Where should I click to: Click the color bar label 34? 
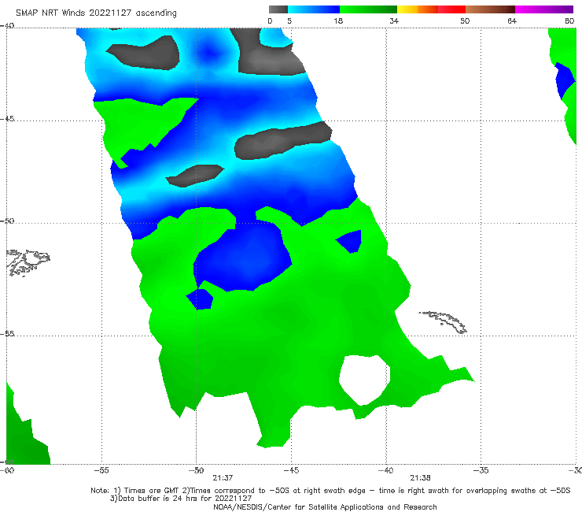pyautogui.click(x=394, y=20)
